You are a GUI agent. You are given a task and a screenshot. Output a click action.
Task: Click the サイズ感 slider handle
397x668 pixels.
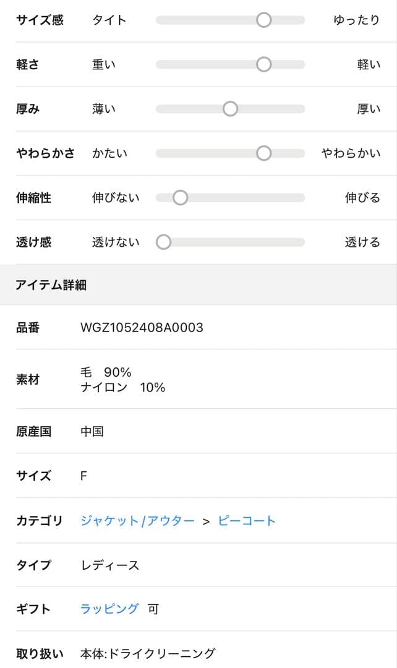click(265, 20)
